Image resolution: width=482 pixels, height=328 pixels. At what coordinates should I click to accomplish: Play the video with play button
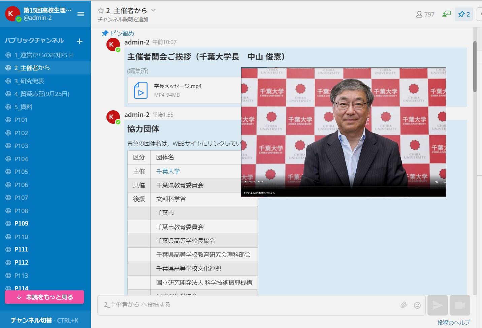pos(246,182)
